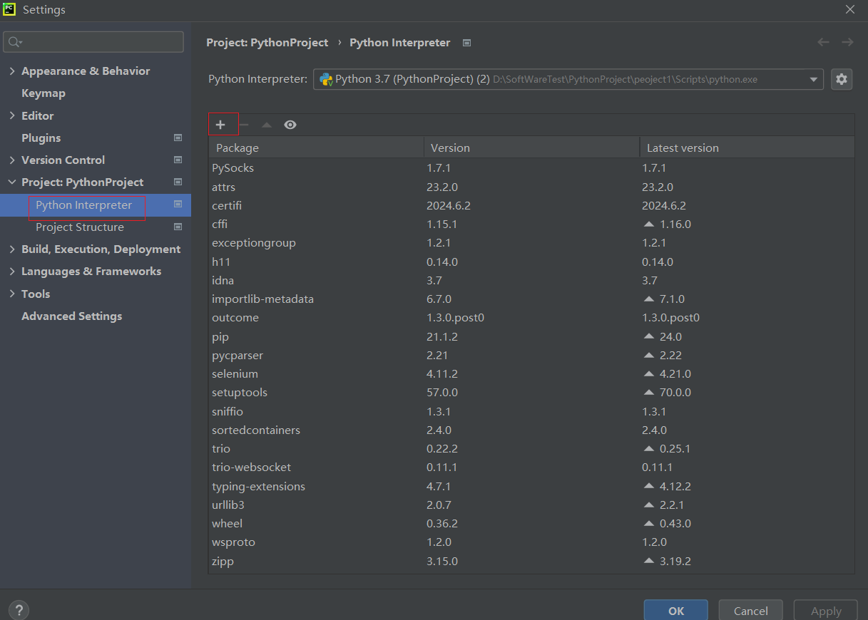868x620 pixels.
Task: Click the upgrade arrow next to pip 24.0
Action: pyautogui.click(x=648, y=336)
